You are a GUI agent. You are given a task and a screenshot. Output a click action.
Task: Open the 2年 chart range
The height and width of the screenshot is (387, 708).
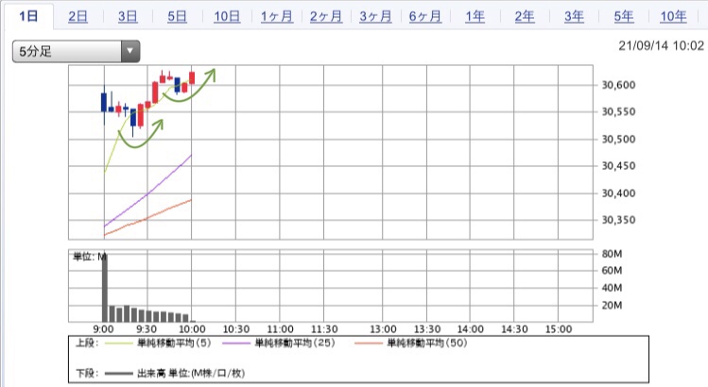click(524, 16)
